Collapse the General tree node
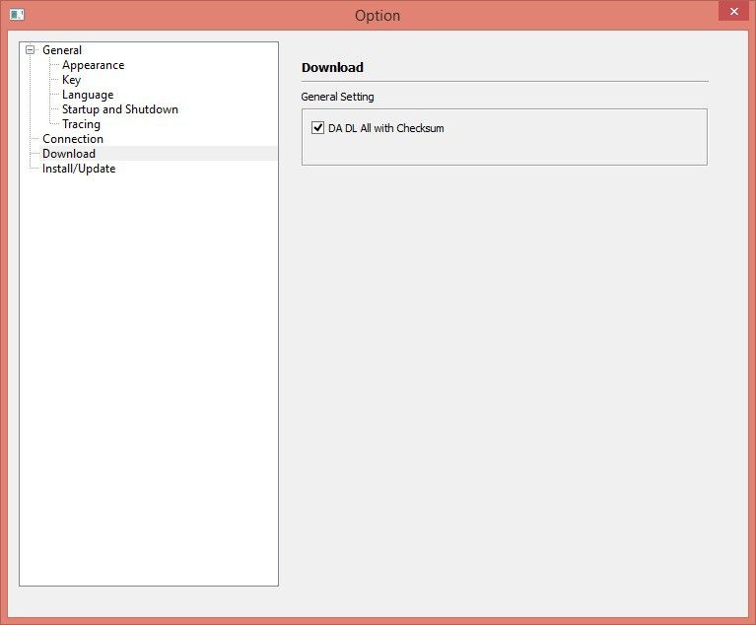 tap(30, 49)
